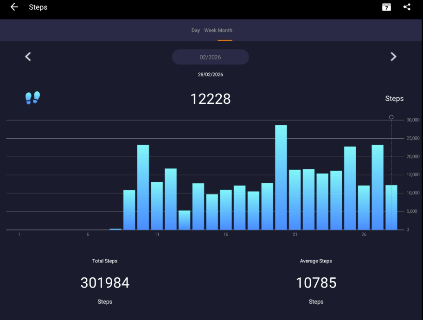Click the circular marker above the selected day

(x=391, y=117)
